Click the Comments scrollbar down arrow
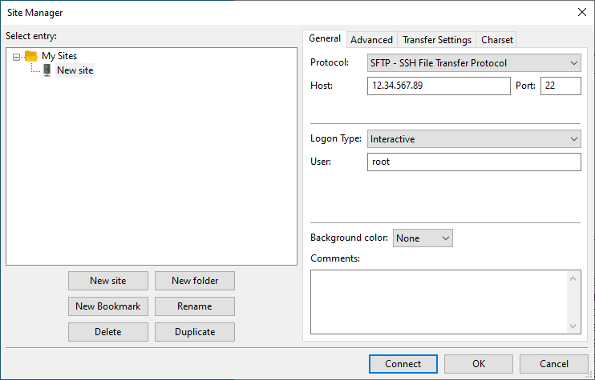595x380 pixels. [x=573, y=326]
